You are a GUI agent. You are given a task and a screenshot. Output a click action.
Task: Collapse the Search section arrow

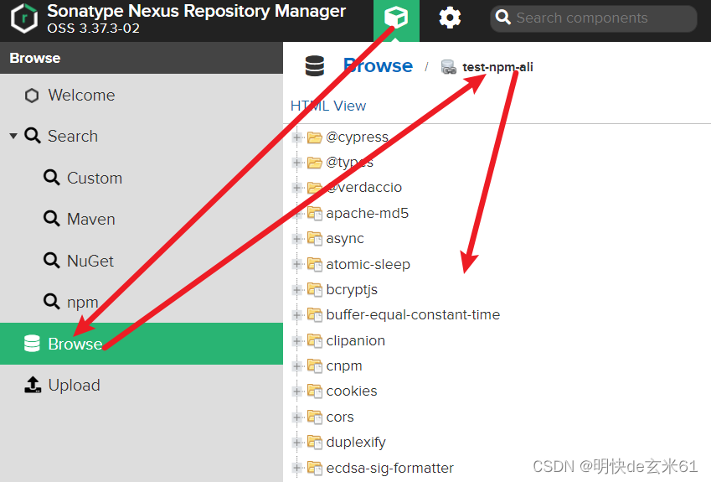(13, 136)
